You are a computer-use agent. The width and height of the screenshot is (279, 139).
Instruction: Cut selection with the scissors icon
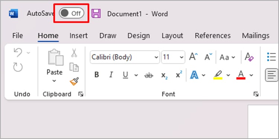click(74, 53)
